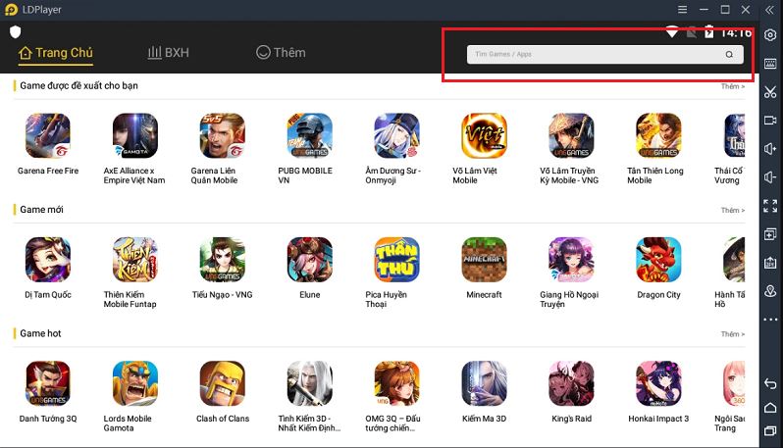Open keyboard mapping in sidebar
783x448 pixels.
click(770, 64)
